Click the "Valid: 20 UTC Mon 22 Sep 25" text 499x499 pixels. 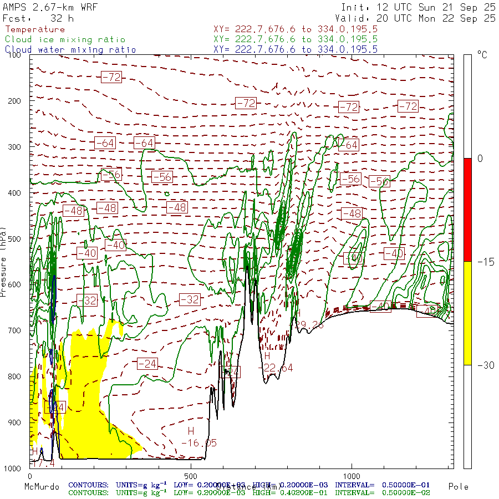pos(415,18)
